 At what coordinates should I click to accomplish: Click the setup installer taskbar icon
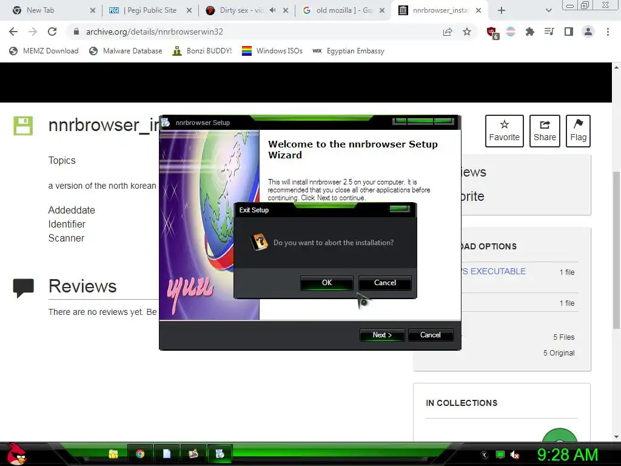pyautogui.click(x=220, y=454)
